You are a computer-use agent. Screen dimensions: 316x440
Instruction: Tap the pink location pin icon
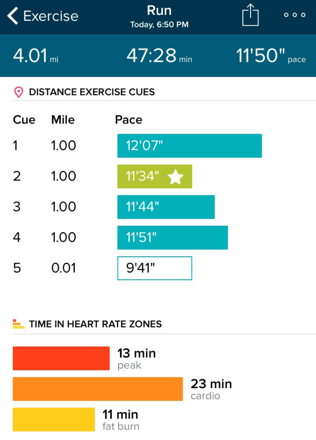click(x=18, y=92)
